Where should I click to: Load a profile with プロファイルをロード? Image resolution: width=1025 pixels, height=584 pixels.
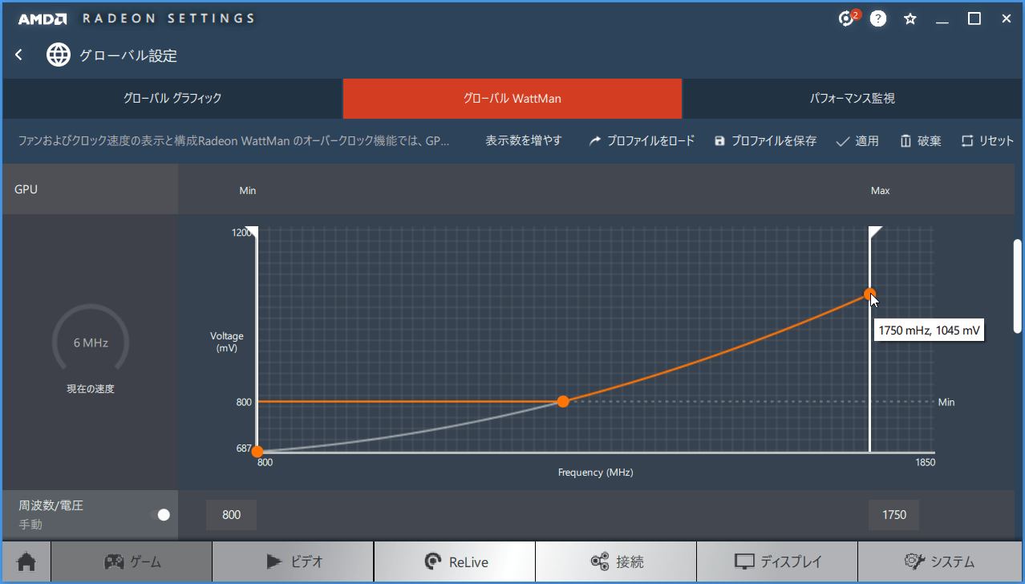[642, 141]
